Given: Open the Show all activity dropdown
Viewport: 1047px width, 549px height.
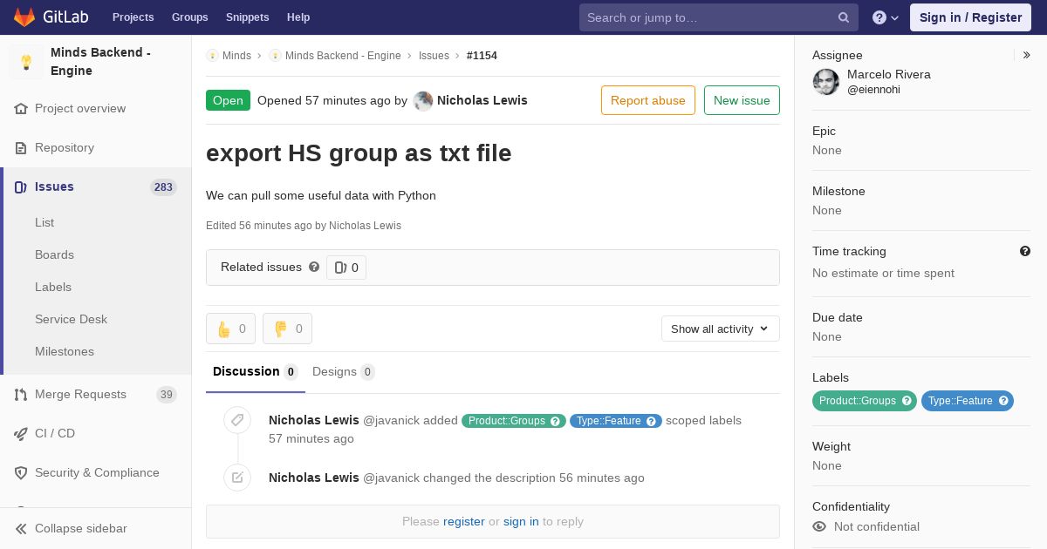Looking at the screenshot, I should pyautogui.click(x=720, y=329).
